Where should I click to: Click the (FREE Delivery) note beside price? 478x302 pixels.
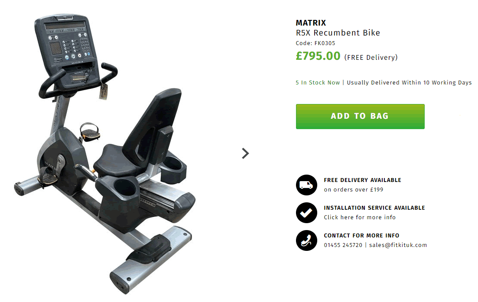[x=371, y=57]
